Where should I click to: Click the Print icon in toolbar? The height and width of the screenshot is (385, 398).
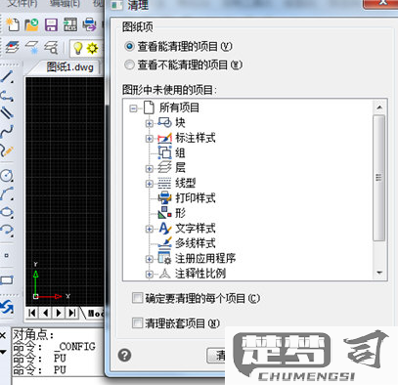pos(89,24)
